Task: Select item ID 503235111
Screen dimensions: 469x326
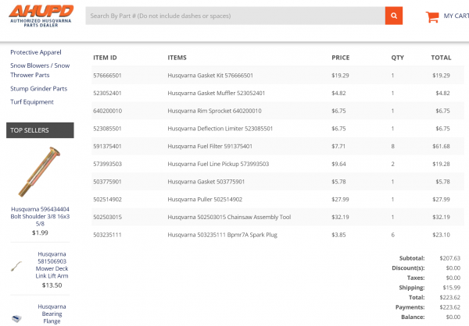Action: pyautogui.click(x=107, y=235)
